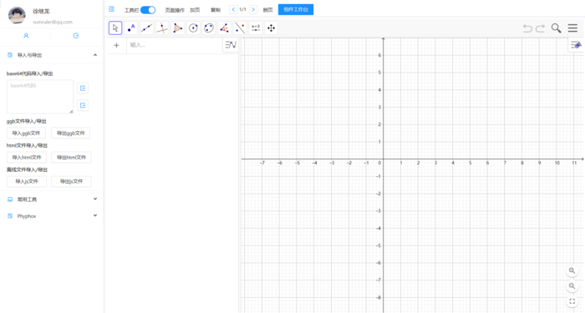
Task: Select the Slider a=2 tool
Action: [256, 28]
